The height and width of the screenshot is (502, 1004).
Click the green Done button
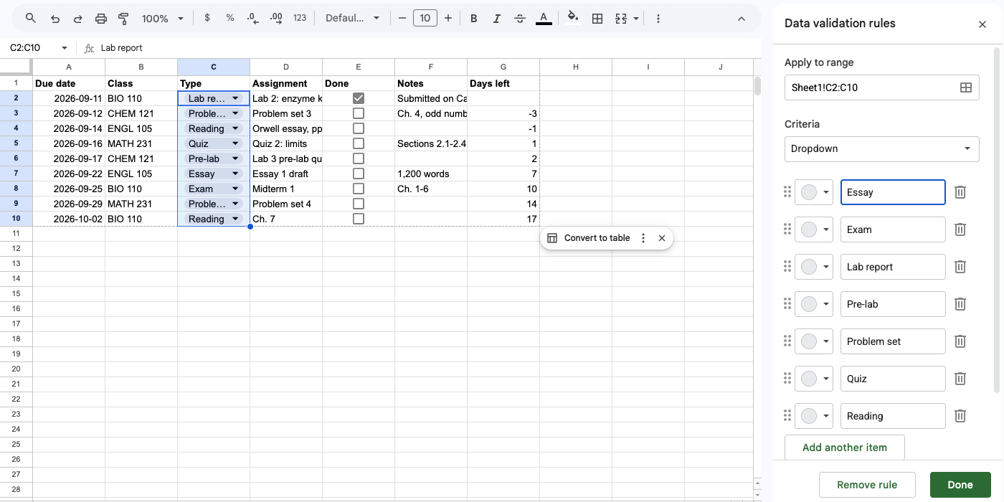click(960, 485)
